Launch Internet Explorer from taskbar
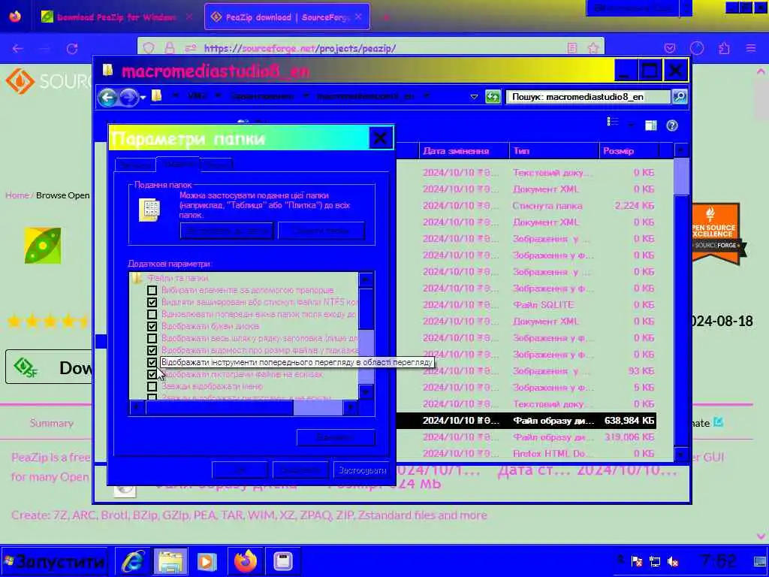769x577 pixels. click(x=133, y=560)
